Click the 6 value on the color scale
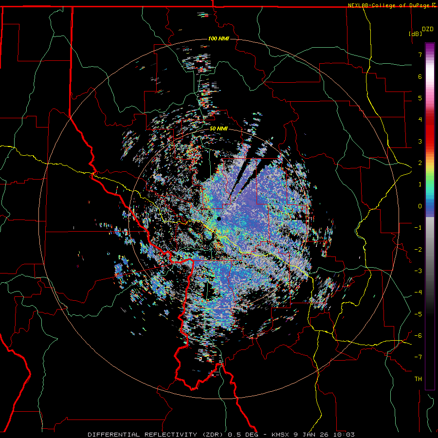 pos(420,76)
